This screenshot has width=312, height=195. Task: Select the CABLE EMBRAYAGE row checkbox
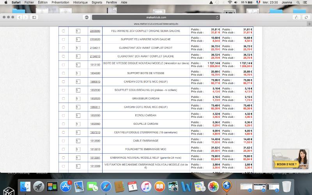64,140
